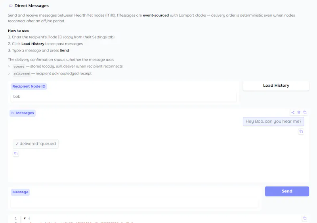317x223 pixels.
Task: Focus the Recipient Node ID field containing "bob"
Action: pyautogui.click(x=124, y=97)
